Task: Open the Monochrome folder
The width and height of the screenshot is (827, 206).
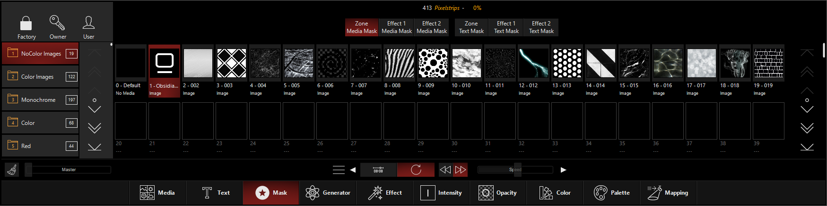Action: [x=40, y=99]
